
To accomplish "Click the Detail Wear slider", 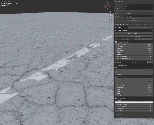I will 134,87.
